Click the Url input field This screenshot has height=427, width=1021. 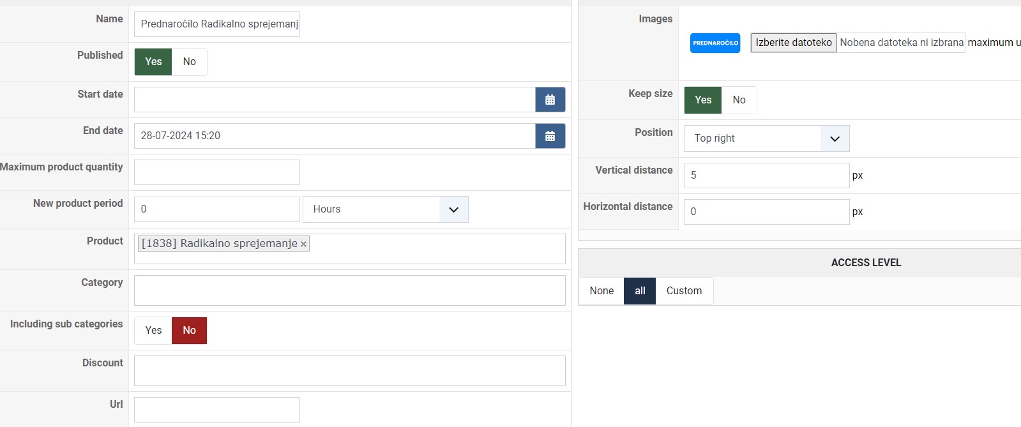click(217, 410)
